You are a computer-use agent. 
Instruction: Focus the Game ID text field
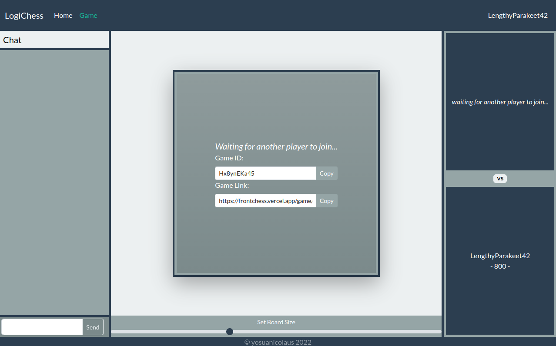(265, 173)
